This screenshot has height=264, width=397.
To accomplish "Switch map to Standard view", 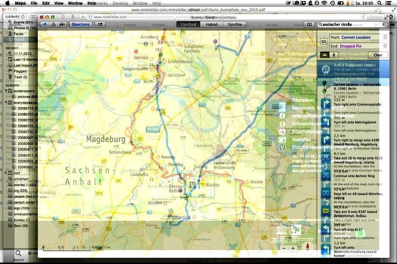I will click(x=188, y=25).
